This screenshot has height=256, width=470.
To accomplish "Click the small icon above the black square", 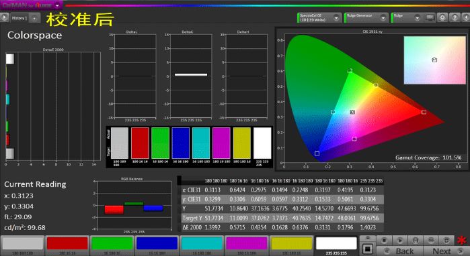I will pyautogui.click(x=367, y=239).
